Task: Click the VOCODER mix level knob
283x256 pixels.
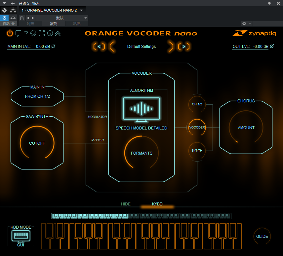Action: pyautogui.click(x=197, y=127)
